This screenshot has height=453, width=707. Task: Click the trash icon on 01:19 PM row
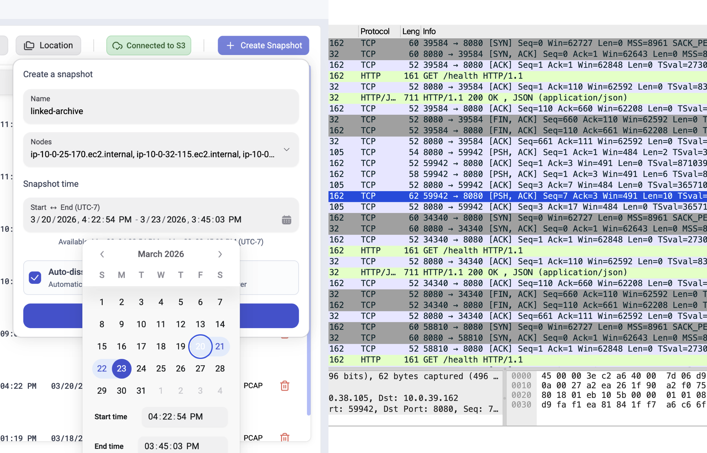pos(285,437)
